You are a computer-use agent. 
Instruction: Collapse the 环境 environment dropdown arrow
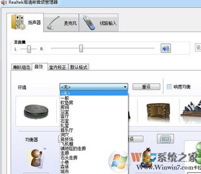click(x=125, y=87)
